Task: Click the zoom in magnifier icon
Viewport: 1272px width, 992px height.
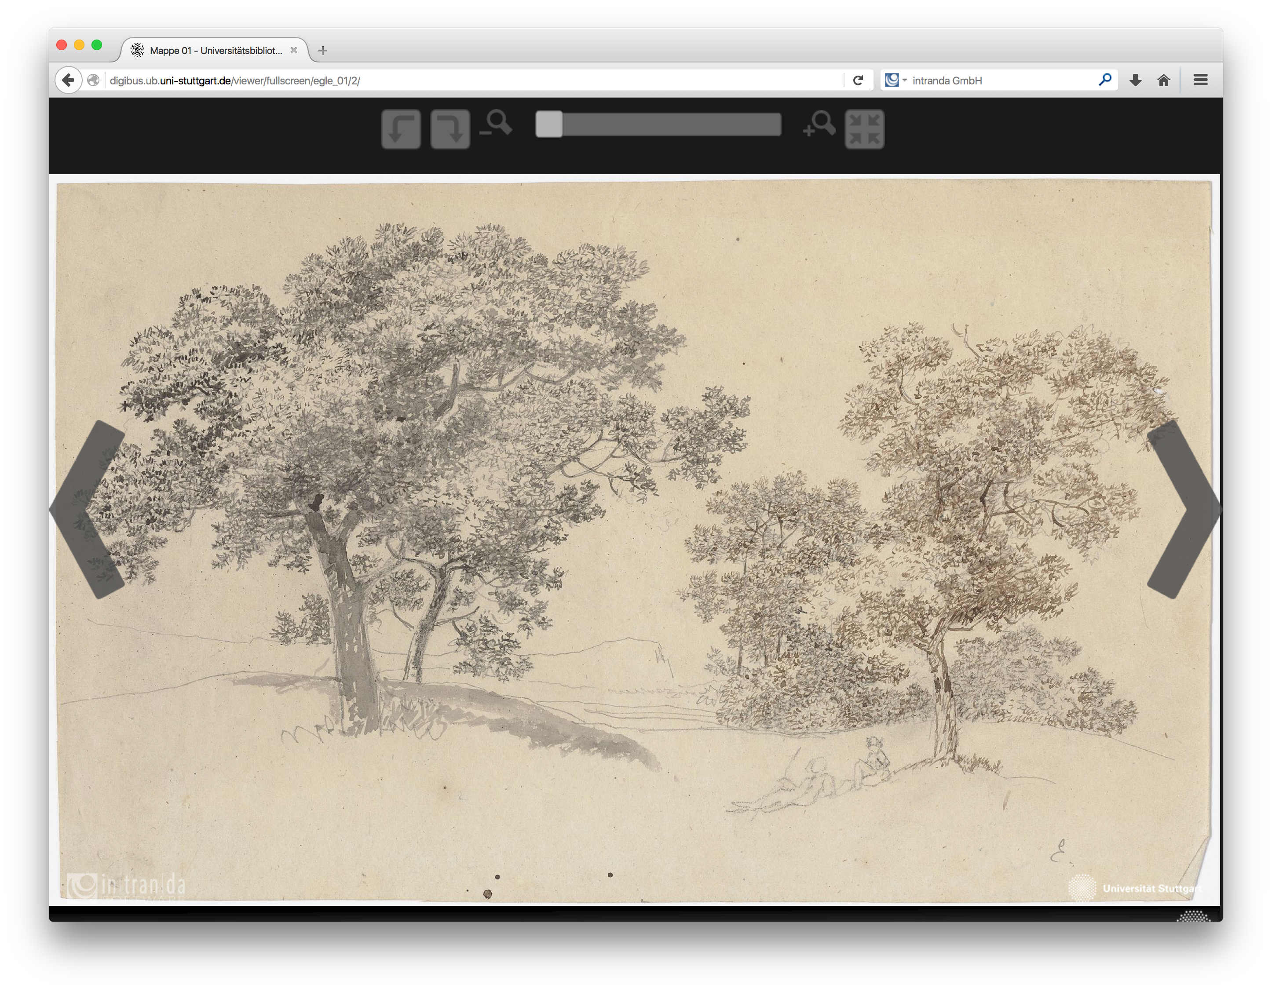Action: (x=819, y=124)
